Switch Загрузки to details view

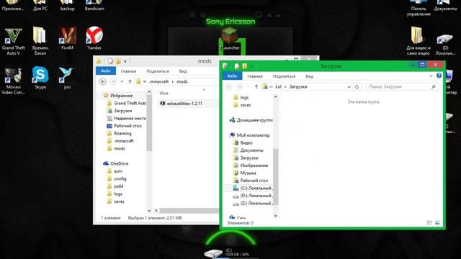coord(429,223)
